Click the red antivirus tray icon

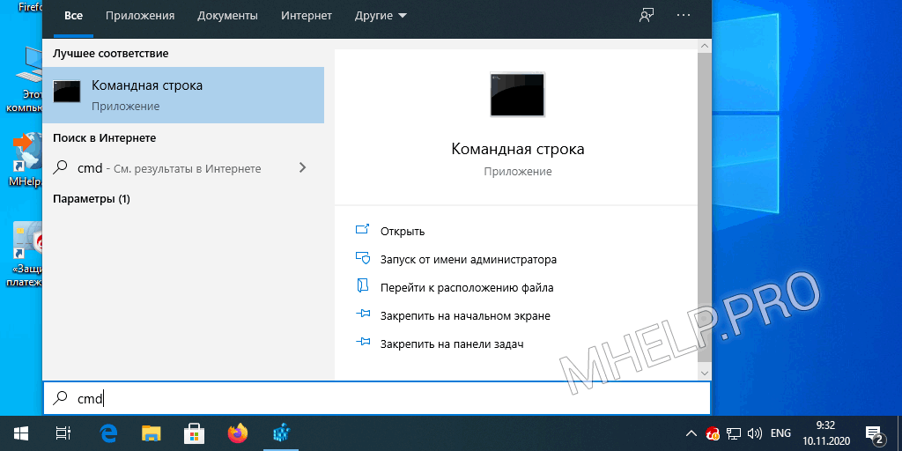point(712,433)
